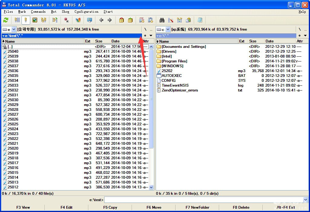This screenshot has height=212, width=310.
Task: Switch to brief file names view icon
Action: point(17,20)
